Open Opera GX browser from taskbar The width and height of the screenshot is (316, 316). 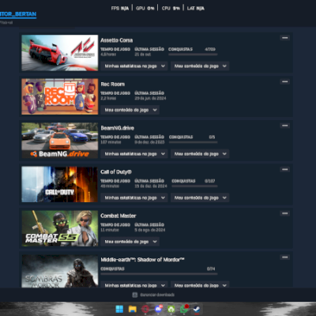145,309
